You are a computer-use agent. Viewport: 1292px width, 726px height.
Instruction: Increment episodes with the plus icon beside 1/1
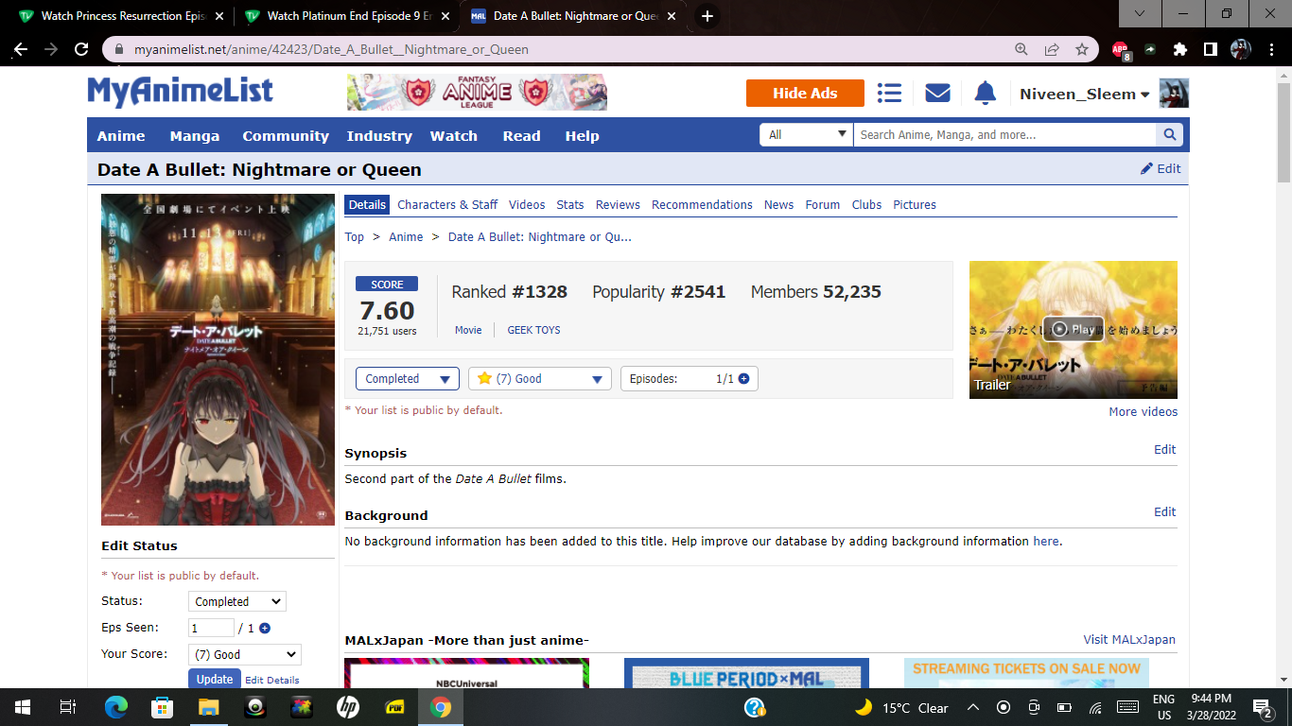(743, 378)
